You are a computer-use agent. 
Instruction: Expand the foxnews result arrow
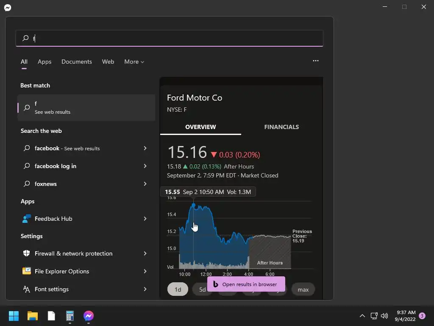pos(145,184)
